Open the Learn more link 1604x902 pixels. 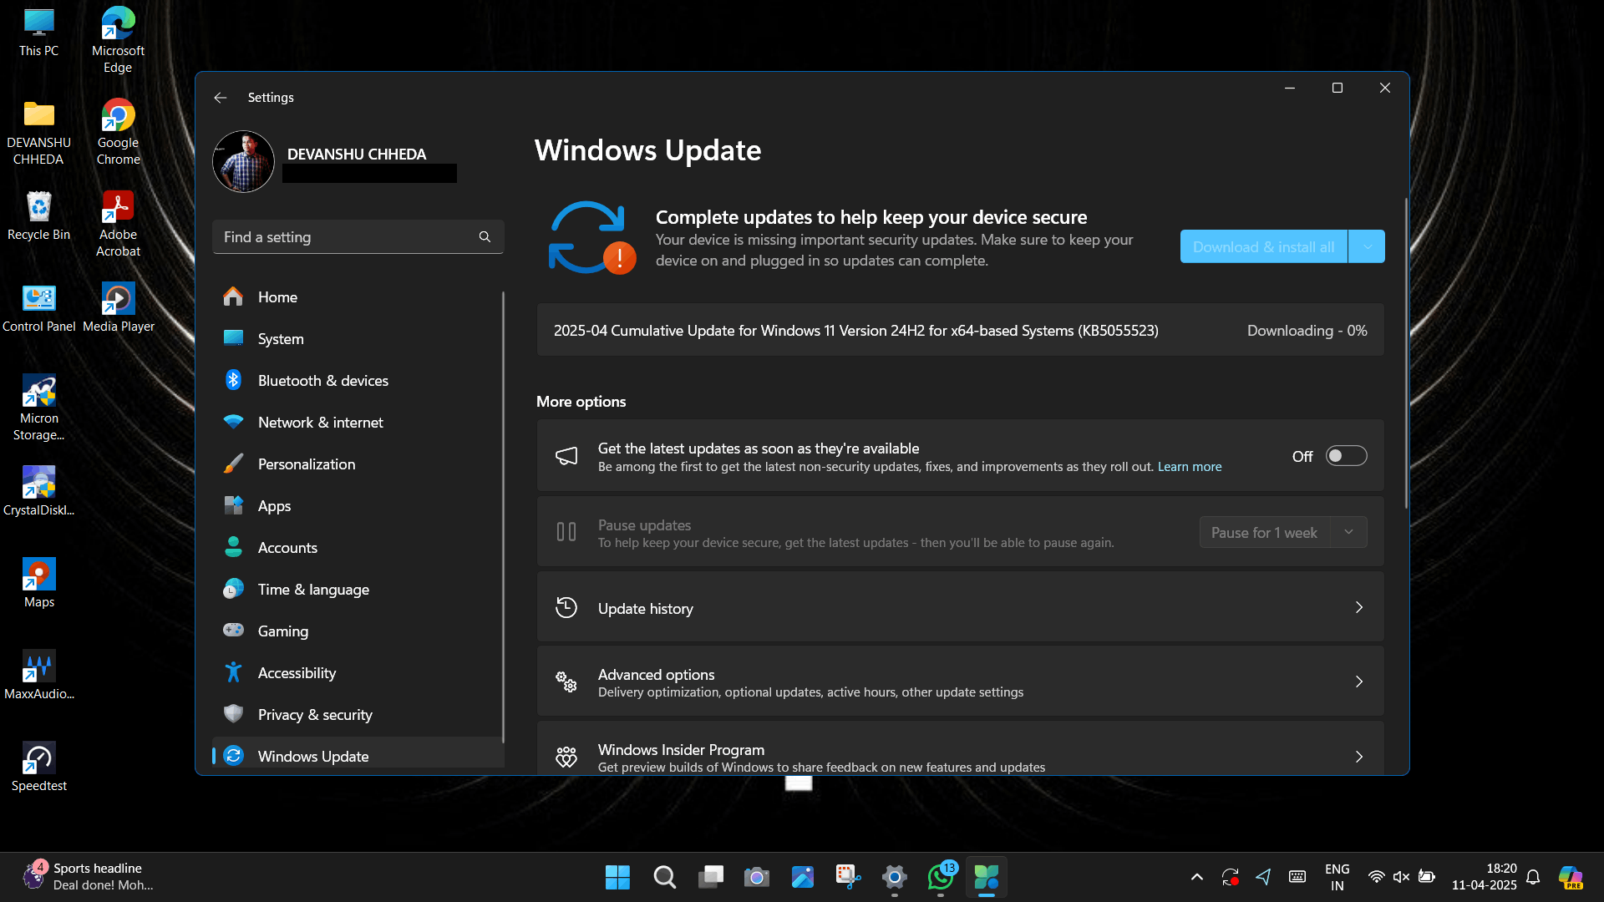[x=1189, y=467]
